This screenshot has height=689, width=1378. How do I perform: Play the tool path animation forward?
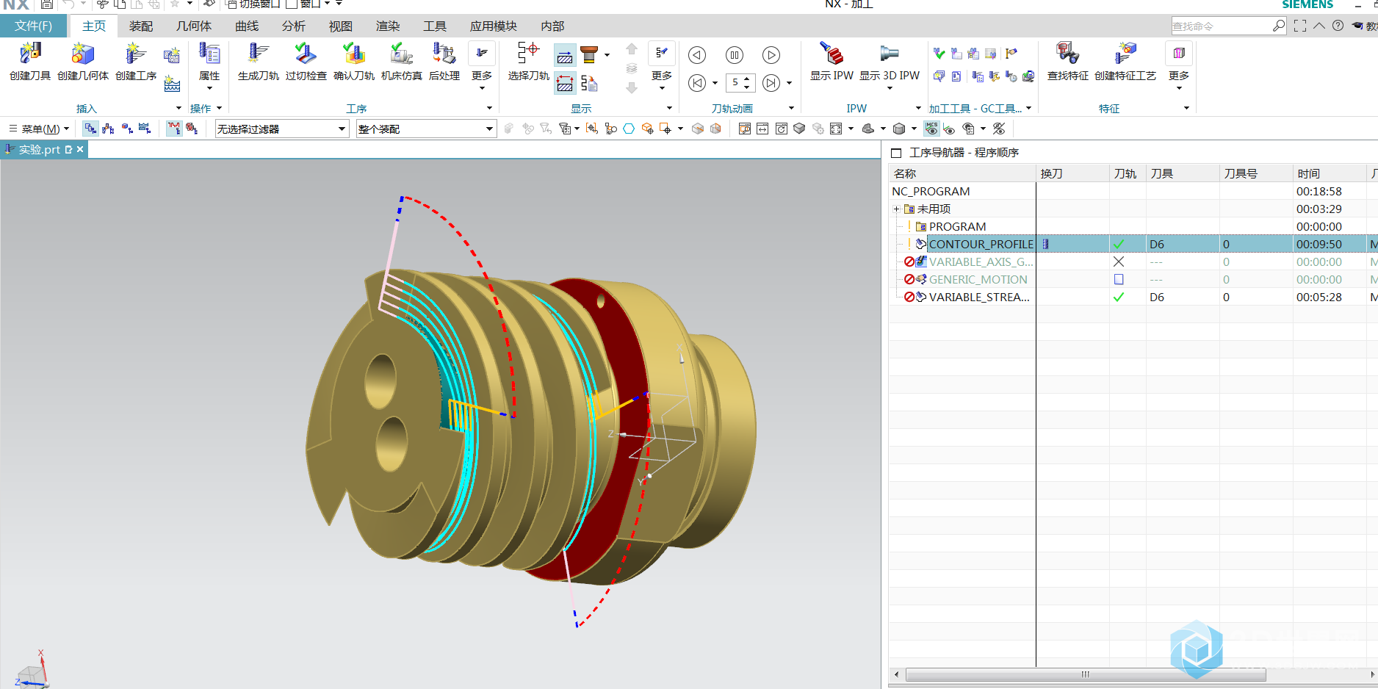771,55
